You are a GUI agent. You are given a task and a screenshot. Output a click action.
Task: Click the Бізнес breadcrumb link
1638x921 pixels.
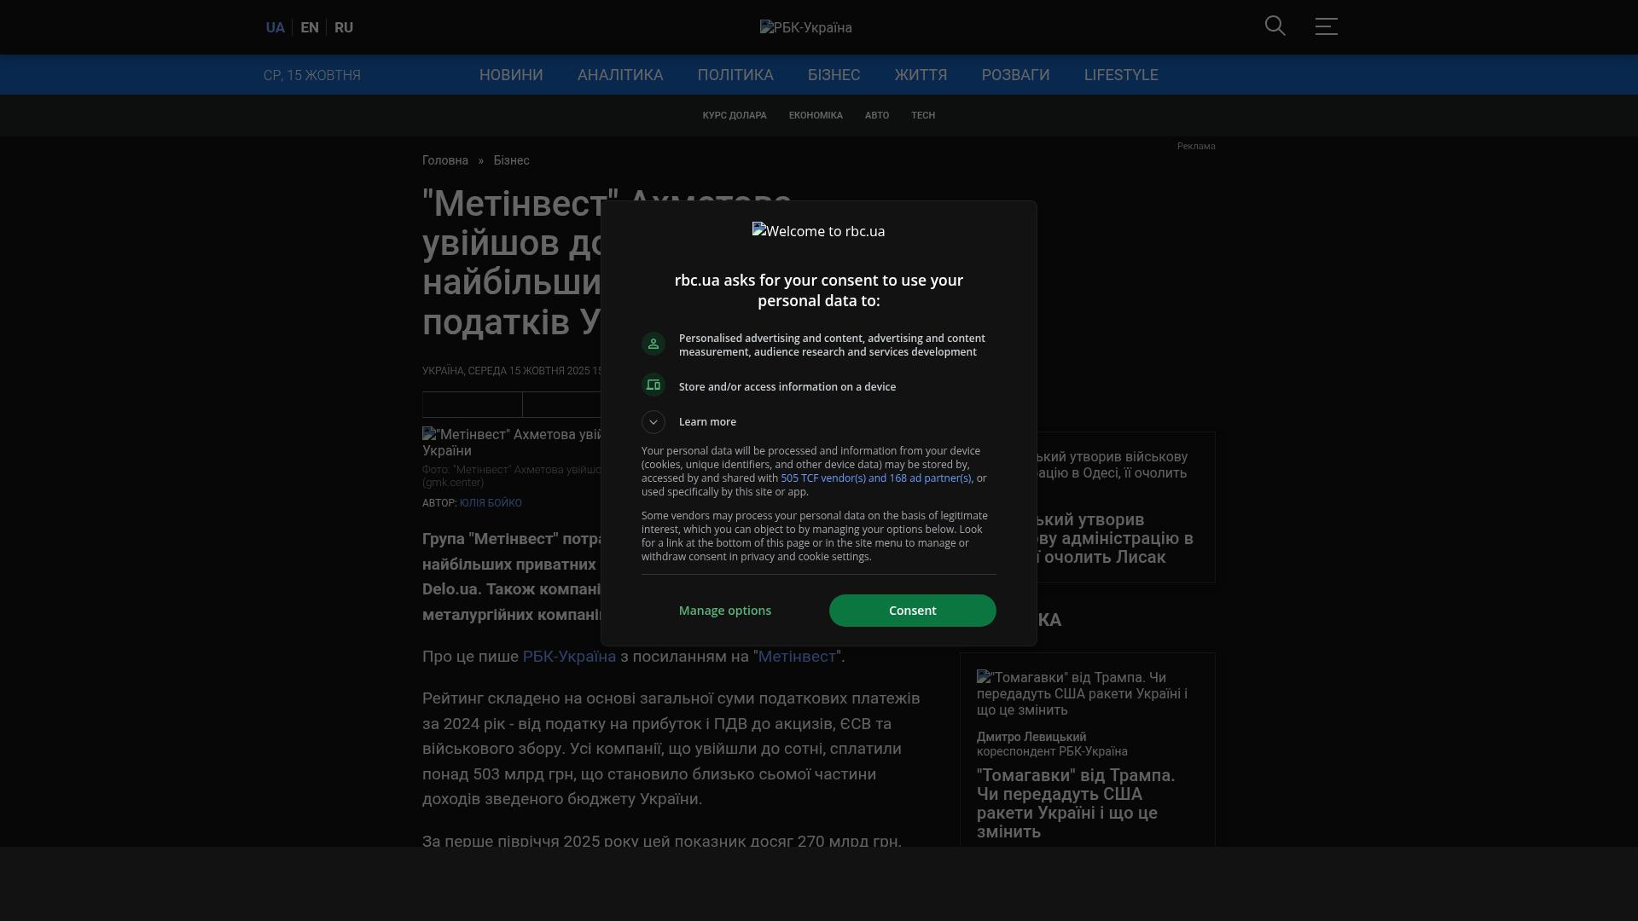(511, 160)
